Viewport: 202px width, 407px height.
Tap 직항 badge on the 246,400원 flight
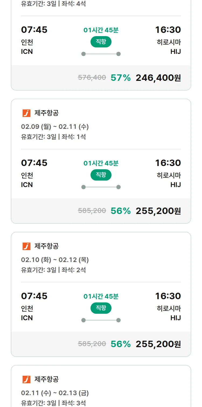pos(101,42)
